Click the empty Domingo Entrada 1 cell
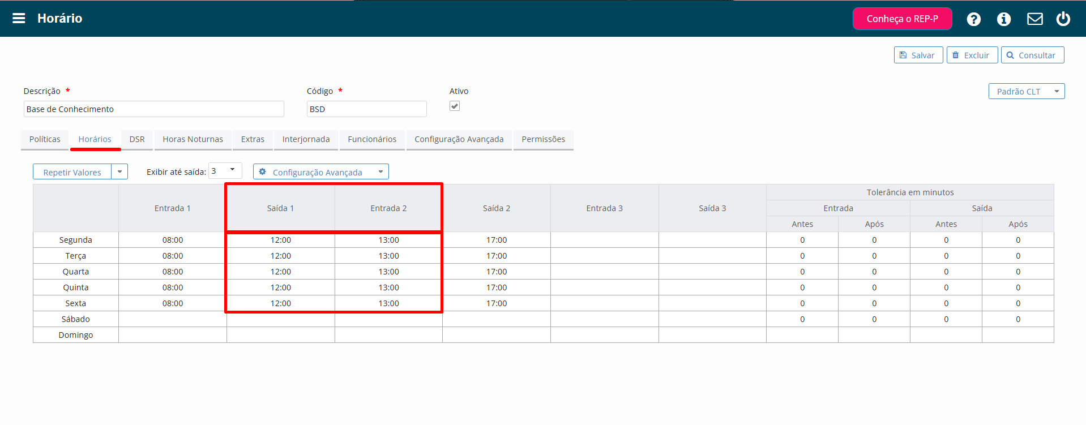This screenshot has height=425, width=1086. [173, 335]
